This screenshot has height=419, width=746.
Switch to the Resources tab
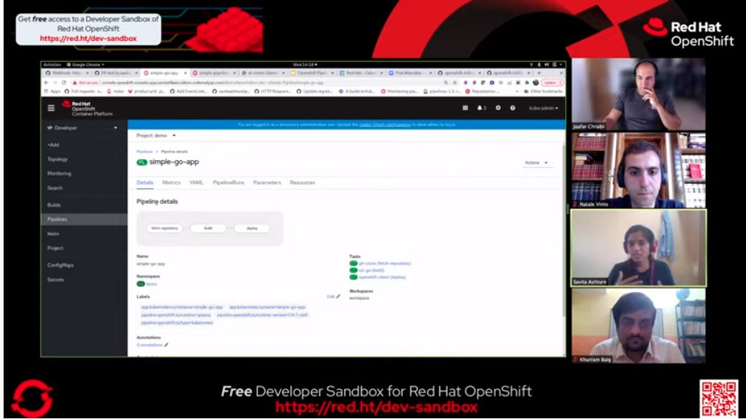tap(302, 183)
